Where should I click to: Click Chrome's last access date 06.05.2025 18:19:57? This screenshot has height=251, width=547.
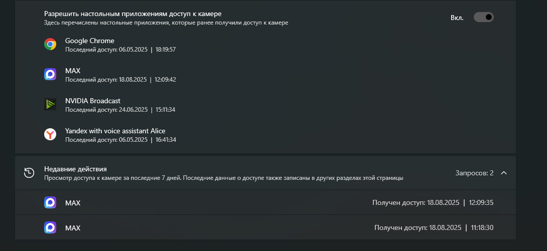[x=120, y=50]
